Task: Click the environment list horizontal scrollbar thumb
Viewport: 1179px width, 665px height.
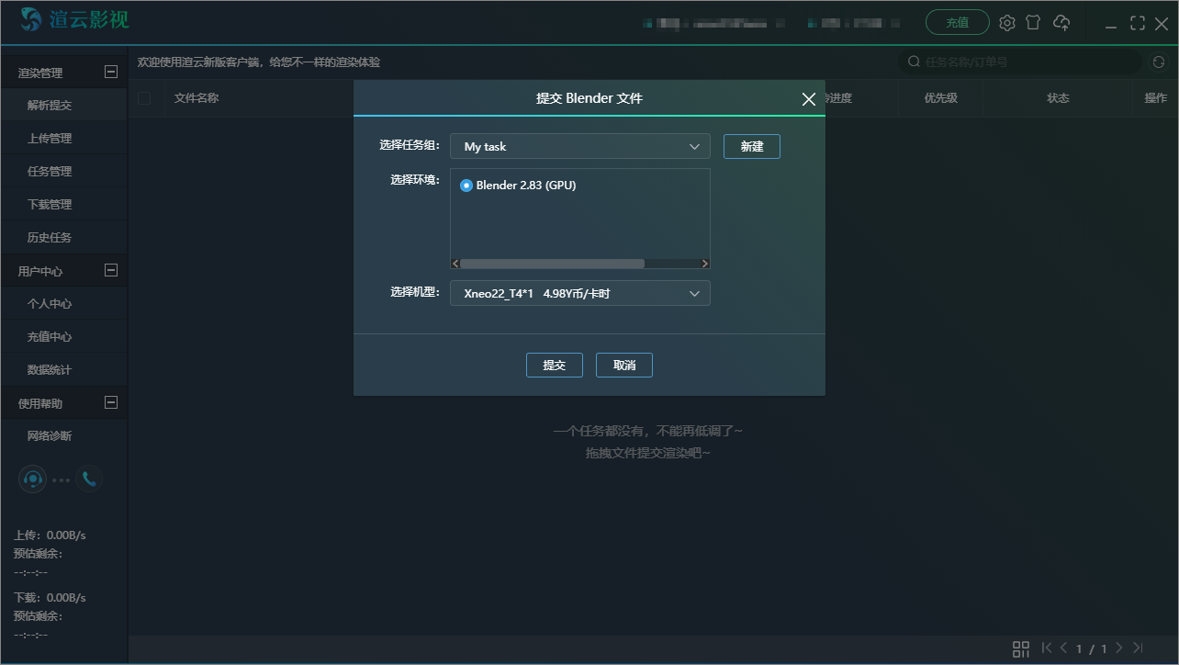Action: tap(552, 264)
